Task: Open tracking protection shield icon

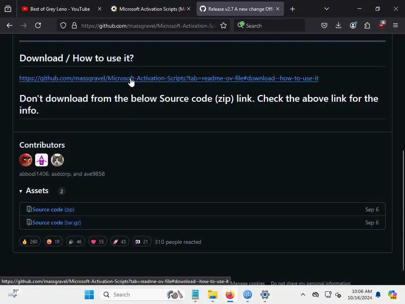Action: click(x=63, y=26)
